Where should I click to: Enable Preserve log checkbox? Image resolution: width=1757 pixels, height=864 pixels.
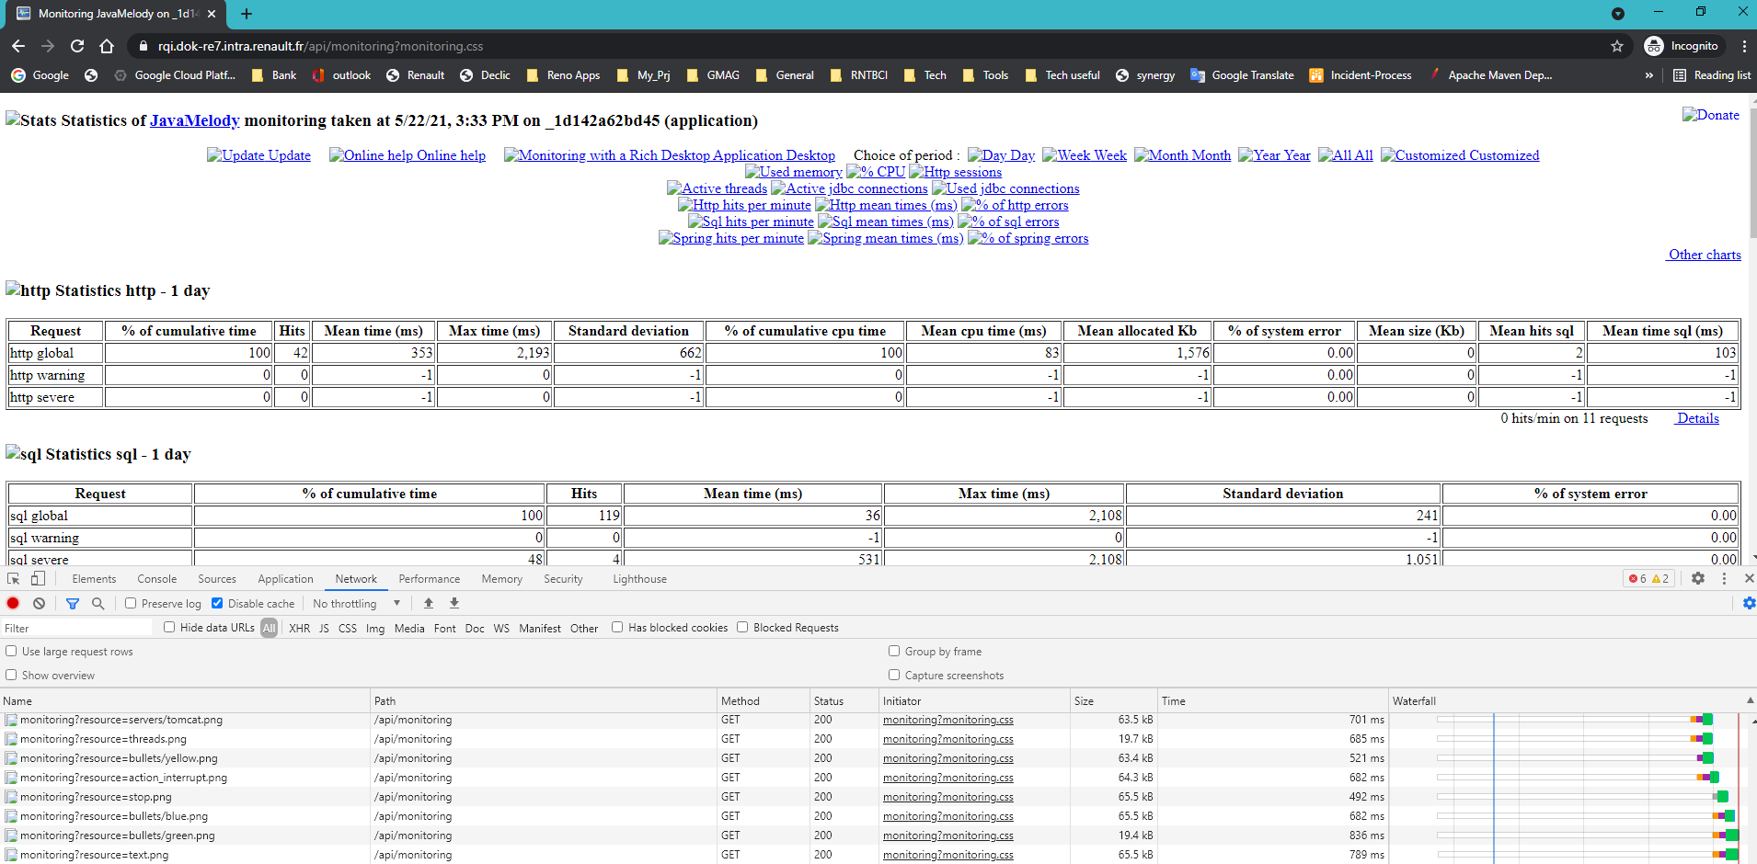(x=131, y=604)
